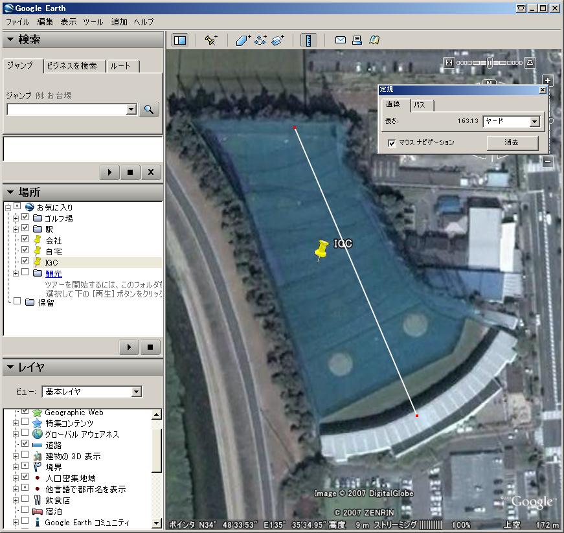Select the 直線 tab in ruler dialog
The height and width of the screenshot is (533, 564).
pos(393,104)
